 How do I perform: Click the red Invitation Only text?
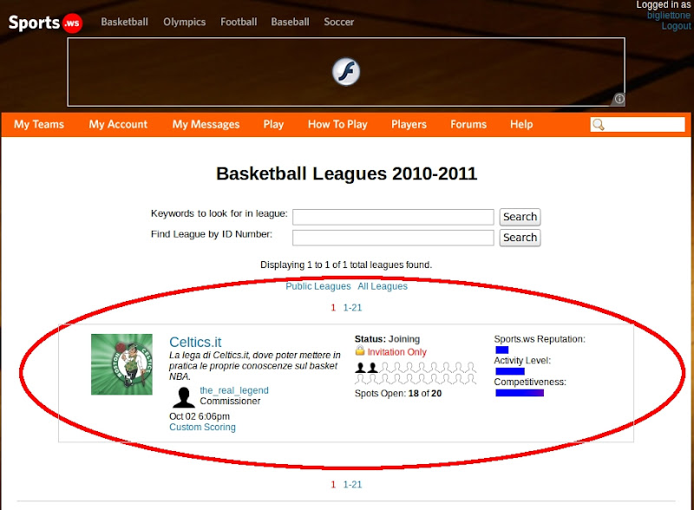point(397,352)
